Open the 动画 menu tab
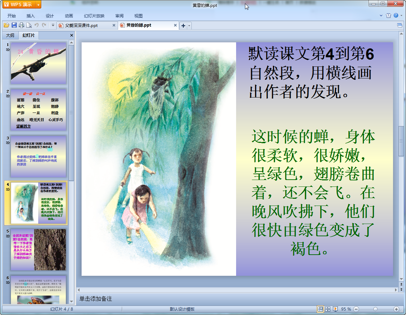The image size is (406, 315). pos(69,16)
